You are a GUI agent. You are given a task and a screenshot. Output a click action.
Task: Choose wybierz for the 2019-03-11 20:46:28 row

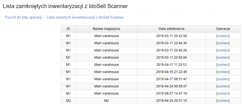pyautogui.click(x=223, y=50)
